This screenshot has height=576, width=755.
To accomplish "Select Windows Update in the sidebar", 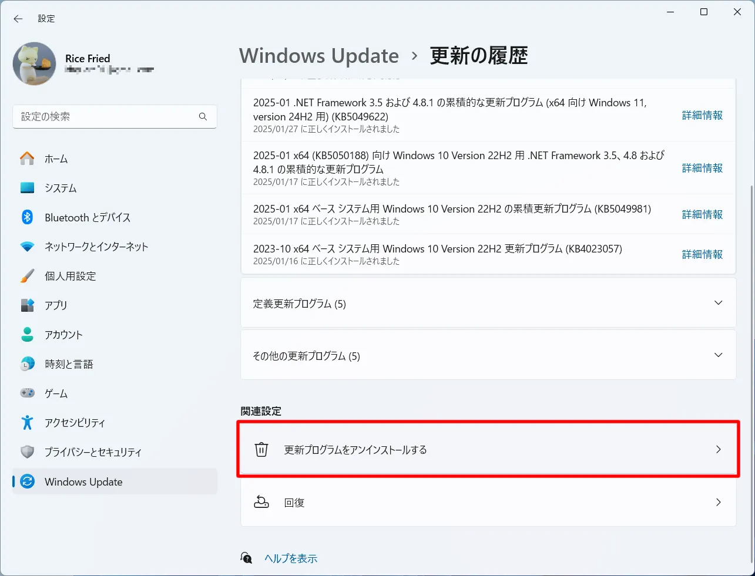I will tap(115, 481).
